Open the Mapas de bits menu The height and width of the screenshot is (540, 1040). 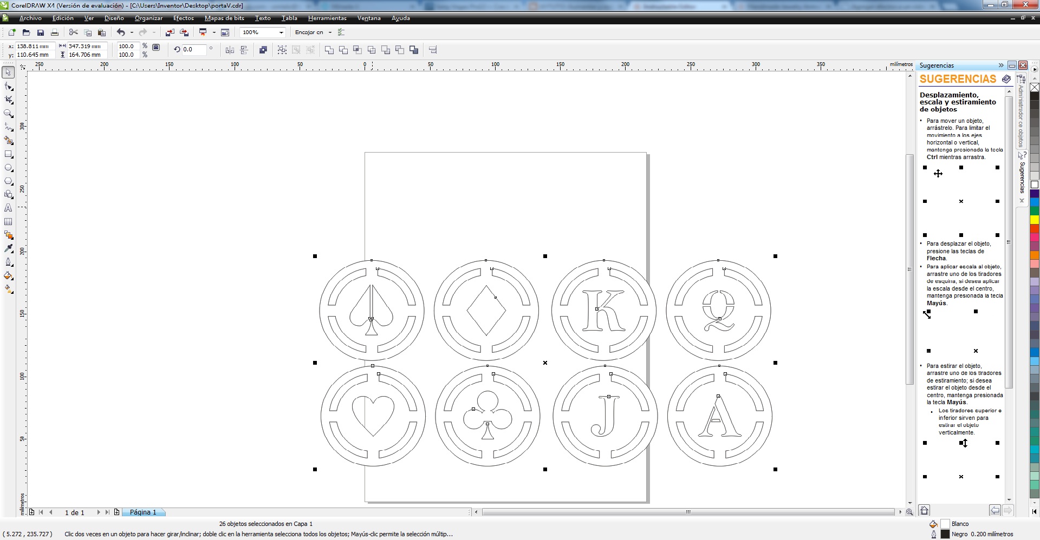coord(224,18)
